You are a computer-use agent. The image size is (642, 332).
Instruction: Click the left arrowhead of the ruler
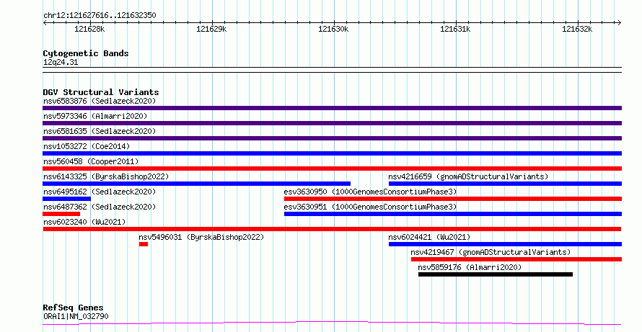pos(45,23)
